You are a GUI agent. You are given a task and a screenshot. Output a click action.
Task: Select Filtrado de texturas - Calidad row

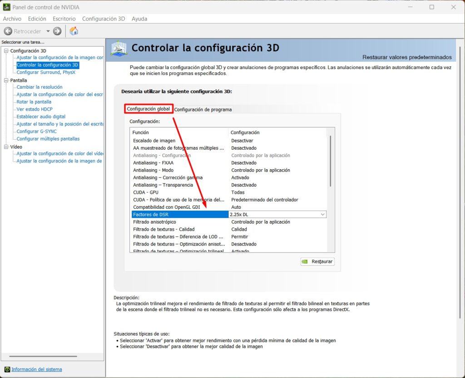tap(229, 229)
